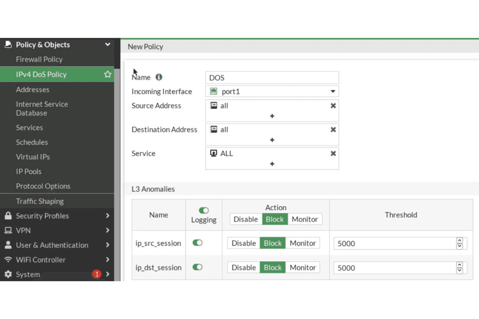Set ip_dst_session action to Block
This screenshot has width=479, height=319.
tap(273, 268)
